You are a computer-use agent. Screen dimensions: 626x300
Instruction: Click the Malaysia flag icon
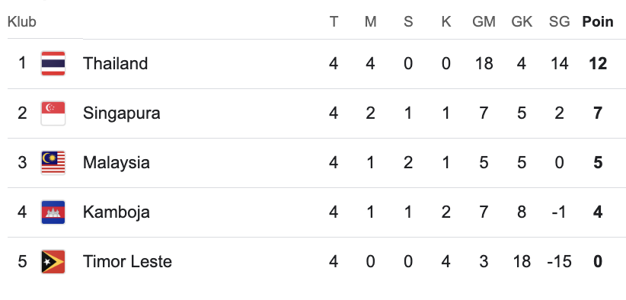coord(53,163)
